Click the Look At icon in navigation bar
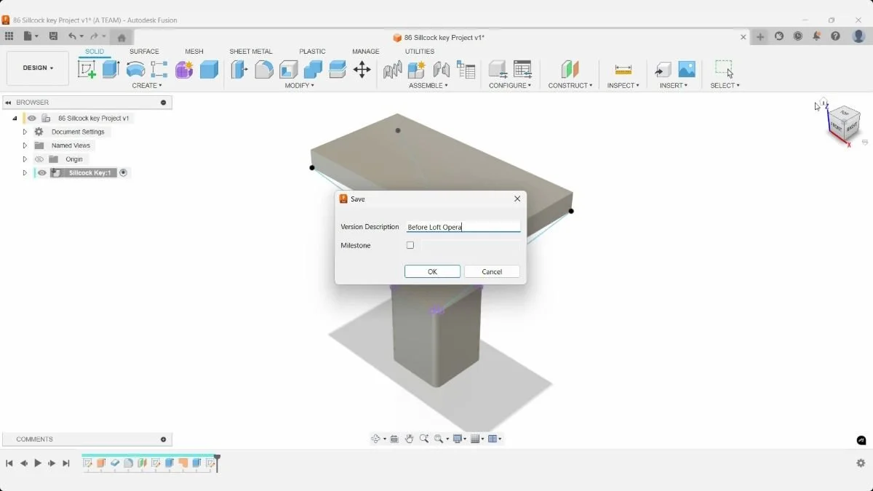The image size is (873, 491). tap(394, 439)
